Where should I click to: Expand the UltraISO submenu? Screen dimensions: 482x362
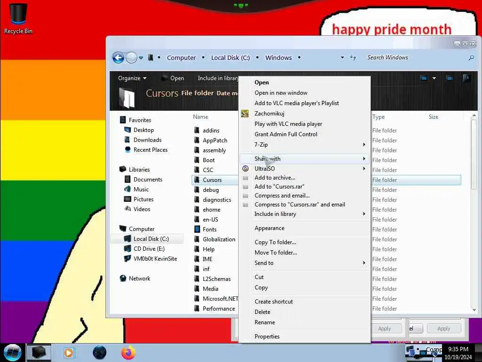coord(364,169)
